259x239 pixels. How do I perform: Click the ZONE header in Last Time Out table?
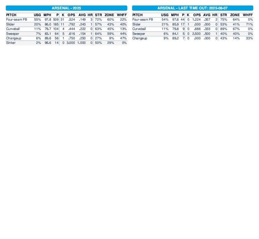coord(235,15)
